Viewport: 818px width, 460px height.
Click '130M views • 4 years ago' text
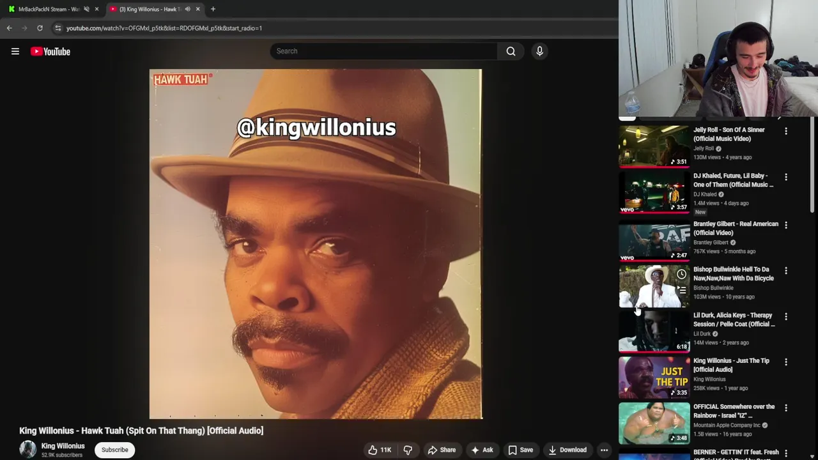pyautogui.click(x=722, y=157)
